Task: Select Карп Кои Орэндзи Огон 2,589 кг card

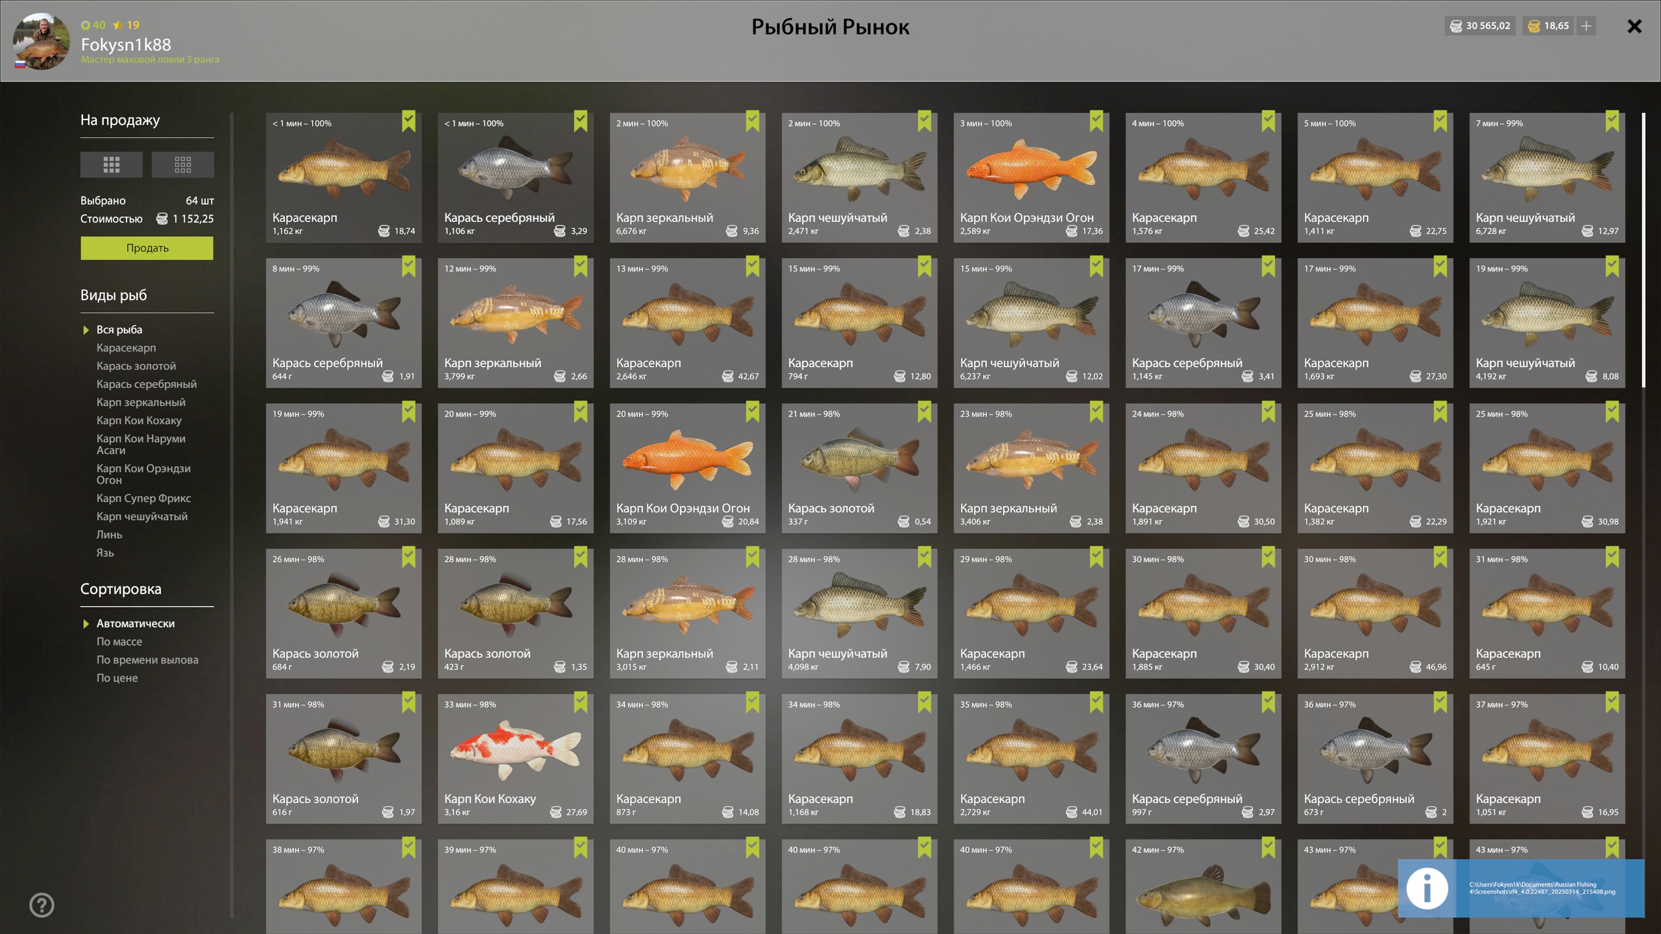Action: (1031, 178)
